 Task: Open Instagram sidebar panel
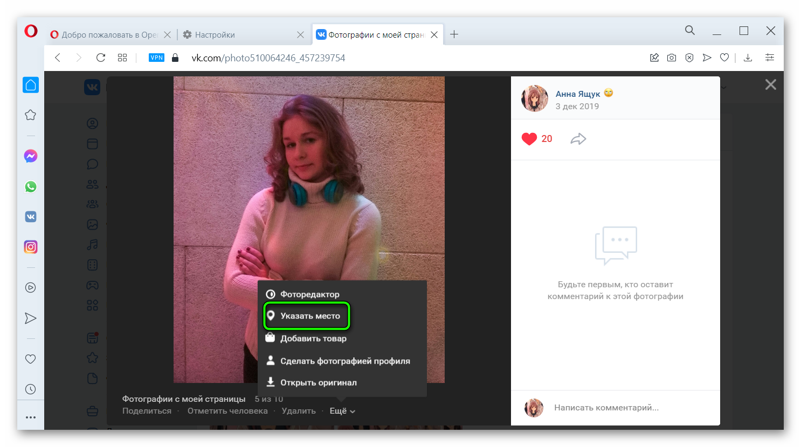31,247
